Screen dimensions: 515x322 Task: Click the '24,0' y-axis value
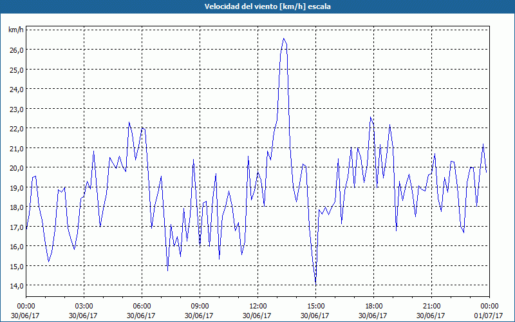point(16,90)
